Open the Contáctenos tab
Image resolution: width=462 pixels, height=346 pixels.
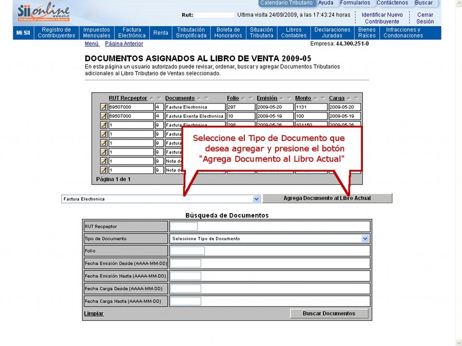(x=392, y=3)
